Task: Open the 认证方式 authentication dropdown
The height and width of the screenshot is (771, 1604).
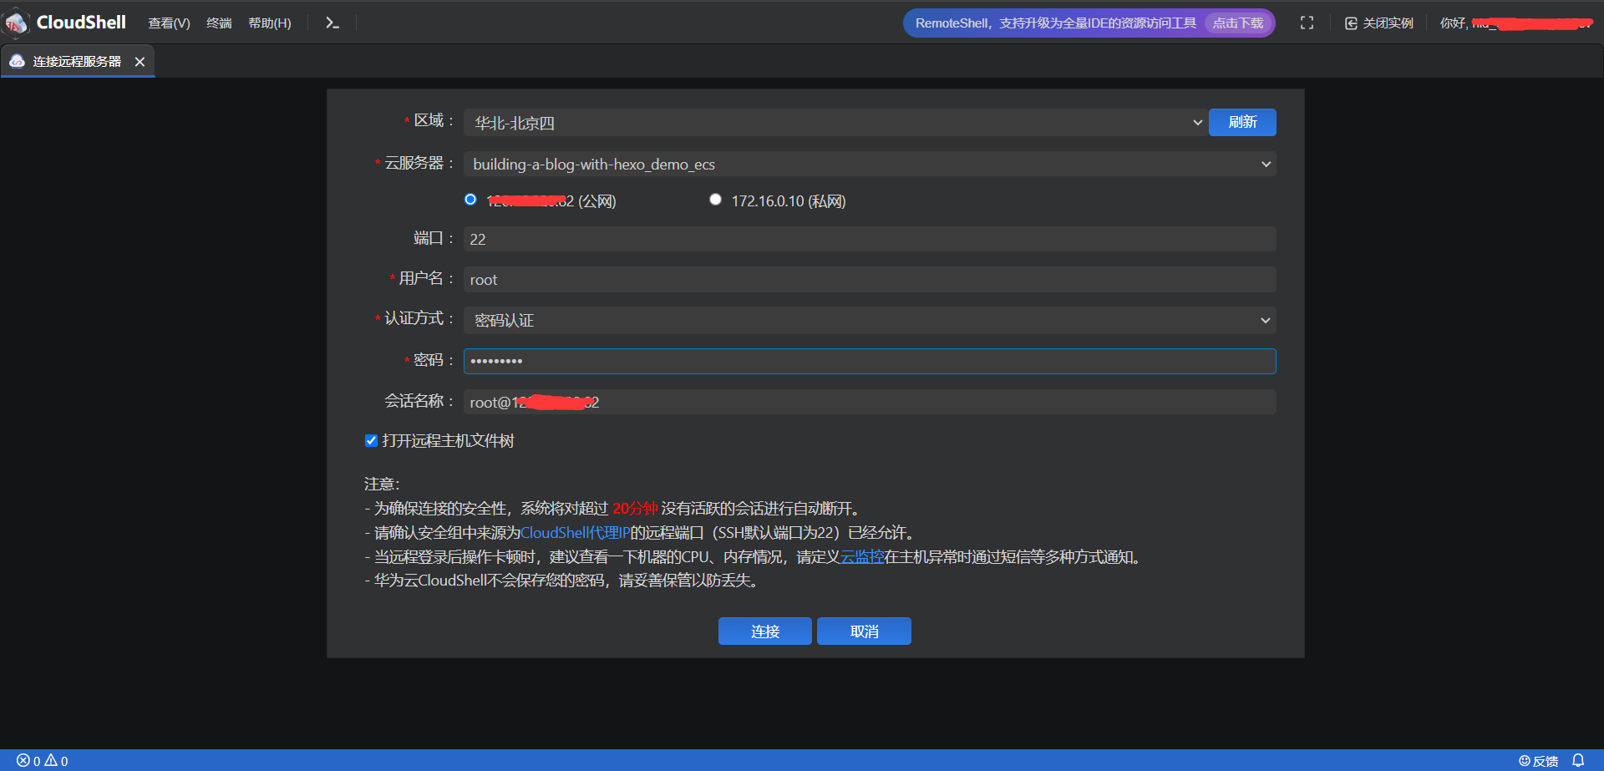Action: [1266, 320]
